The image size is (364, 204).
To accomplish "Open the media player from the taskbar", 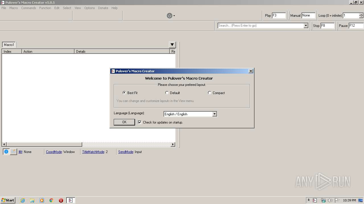I will pyautogui.click(x=42, y=200).
